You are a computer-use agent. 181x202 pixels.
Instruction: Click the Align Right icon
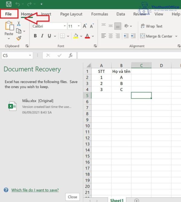point(118,36)
